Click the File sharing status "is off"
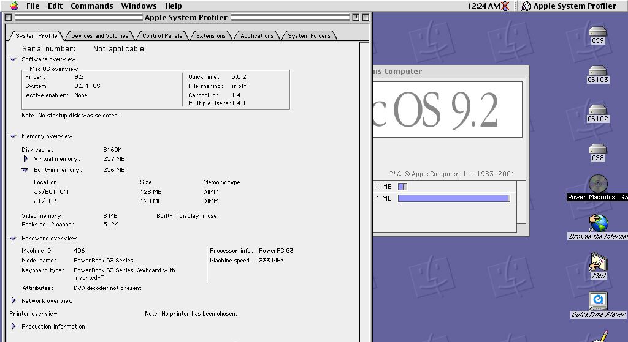This screenshot has width=628, height=342. (x=239, y=86)
